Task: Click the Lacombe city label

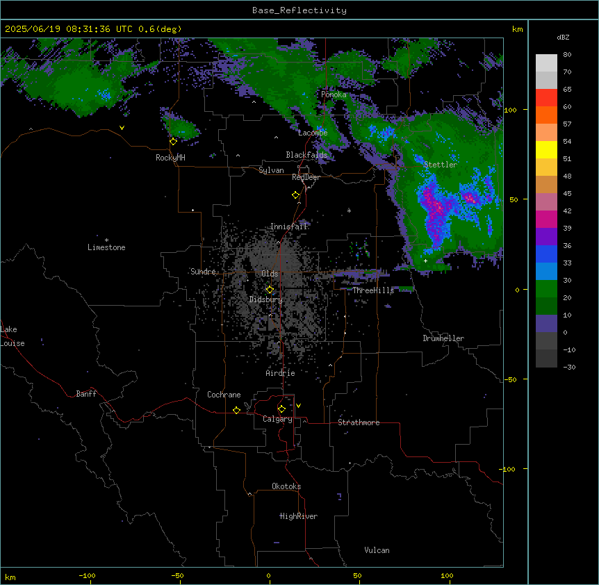Action: [313, 133]
